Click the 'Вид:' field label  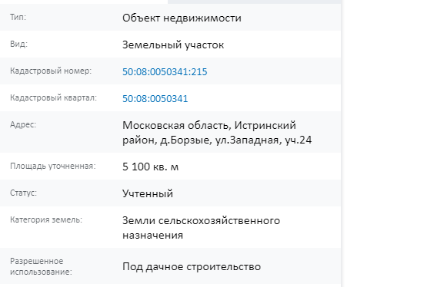[18, 44]
